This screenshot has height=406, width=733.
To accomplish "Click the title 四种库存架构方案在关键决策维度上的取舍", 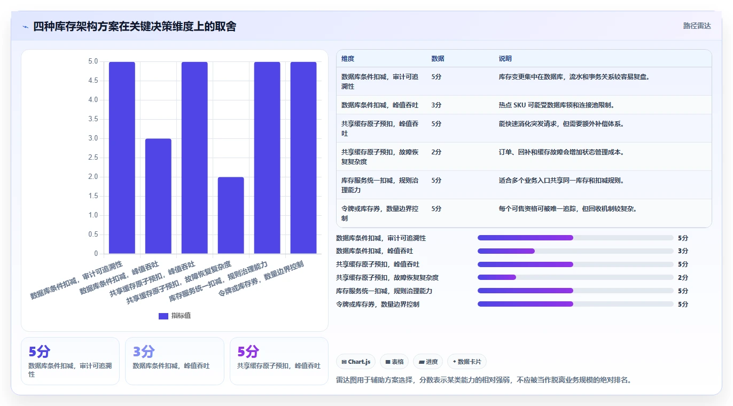I will [135, 26].
